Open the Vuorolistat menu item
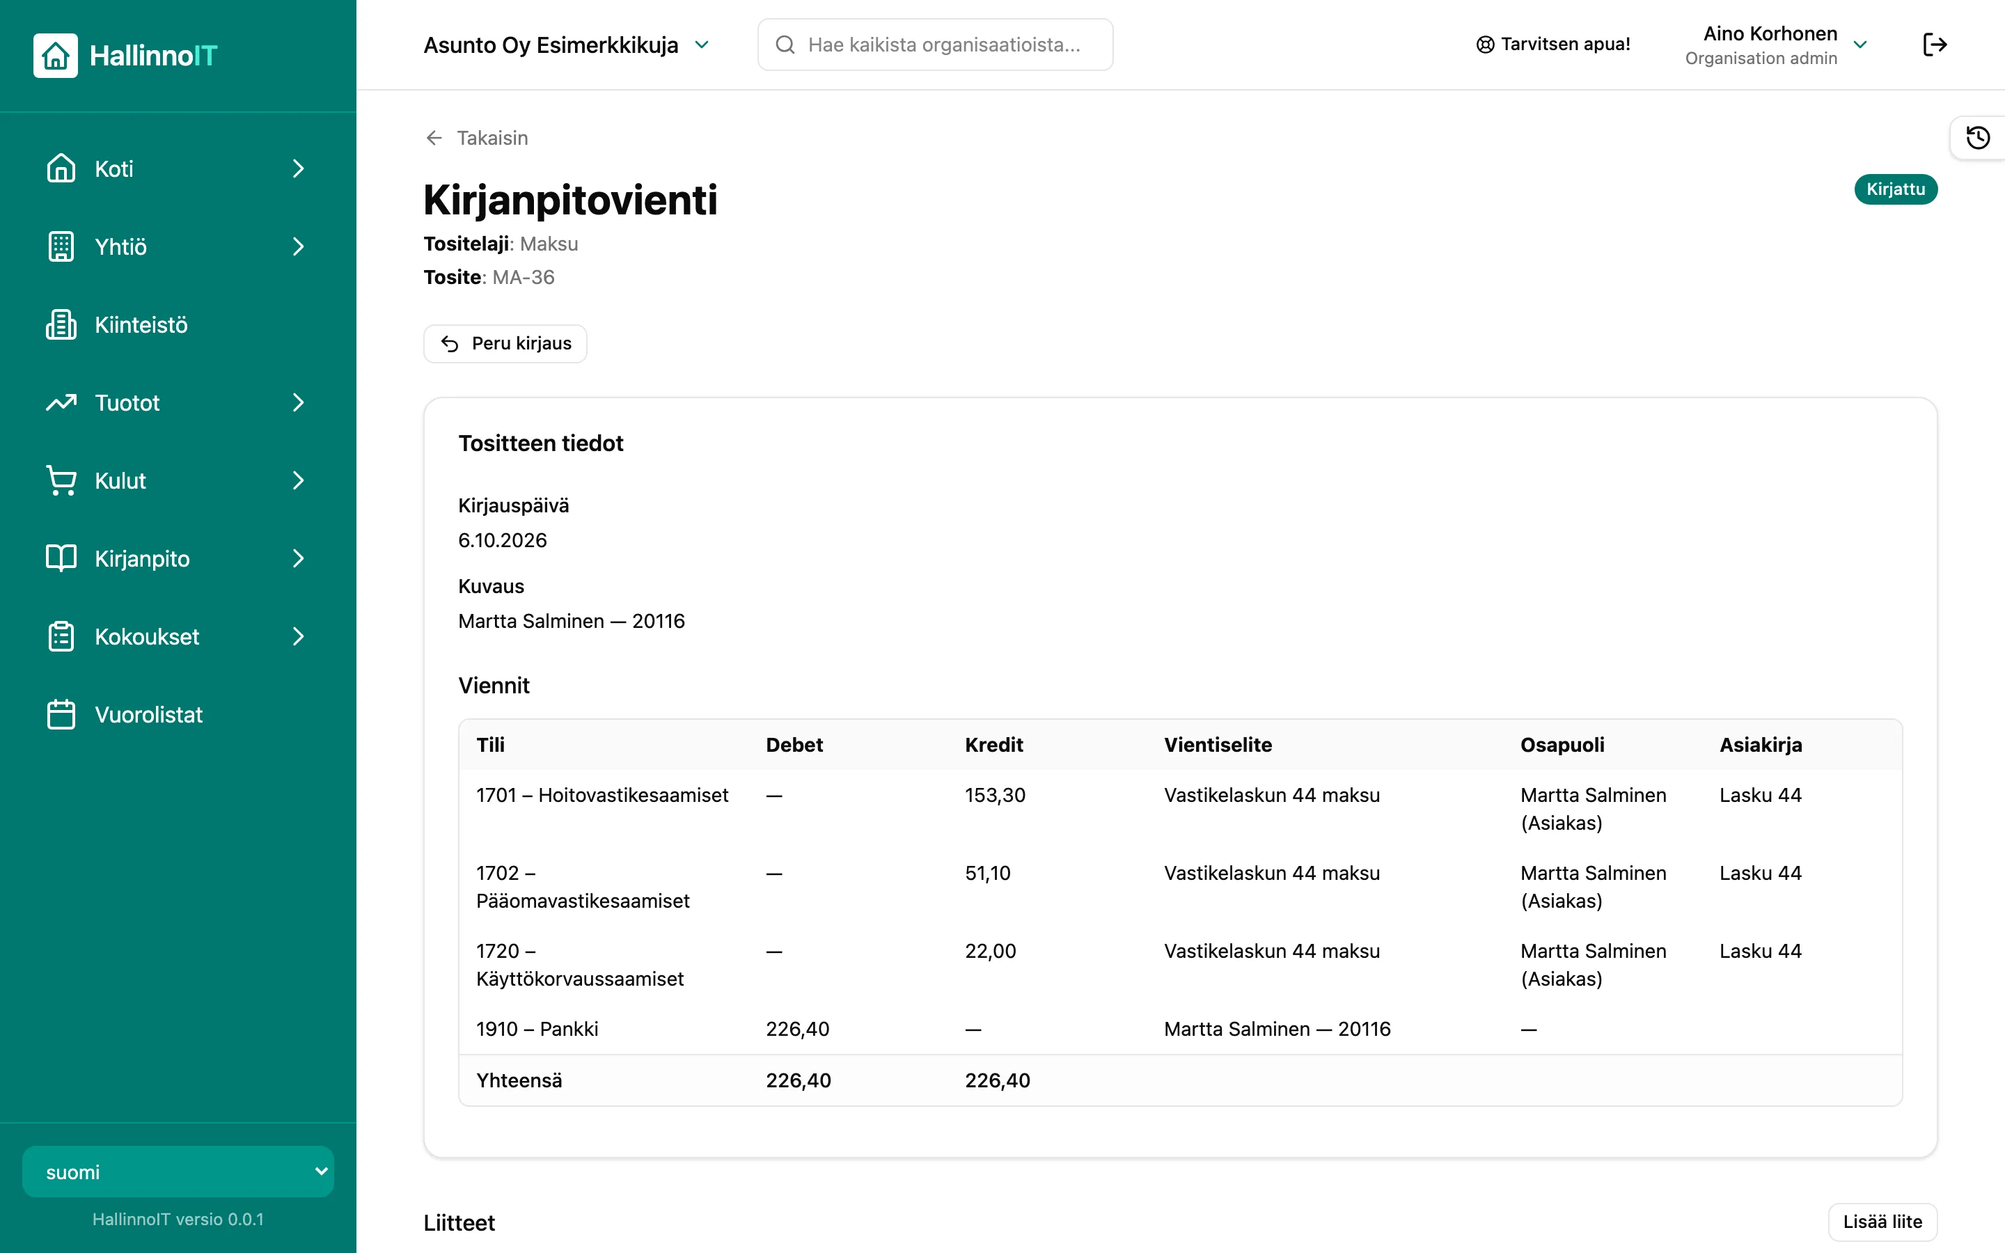 (178, 714)
